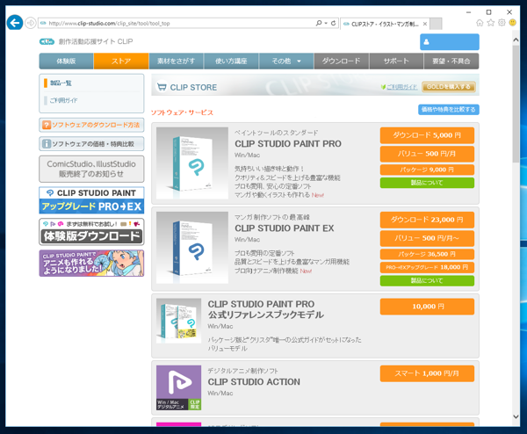527x434 pixels.
Task: Click スマート 1,000 円/月 button
Action: pyautogui.click(x=427, y=373)
